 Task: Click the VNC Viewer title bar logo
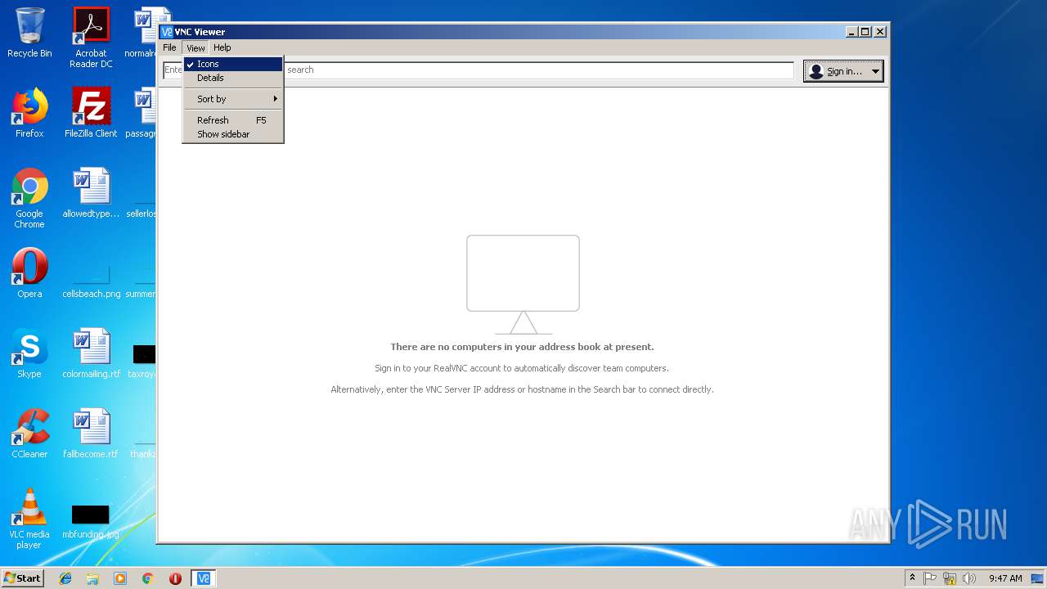[167, 32]
